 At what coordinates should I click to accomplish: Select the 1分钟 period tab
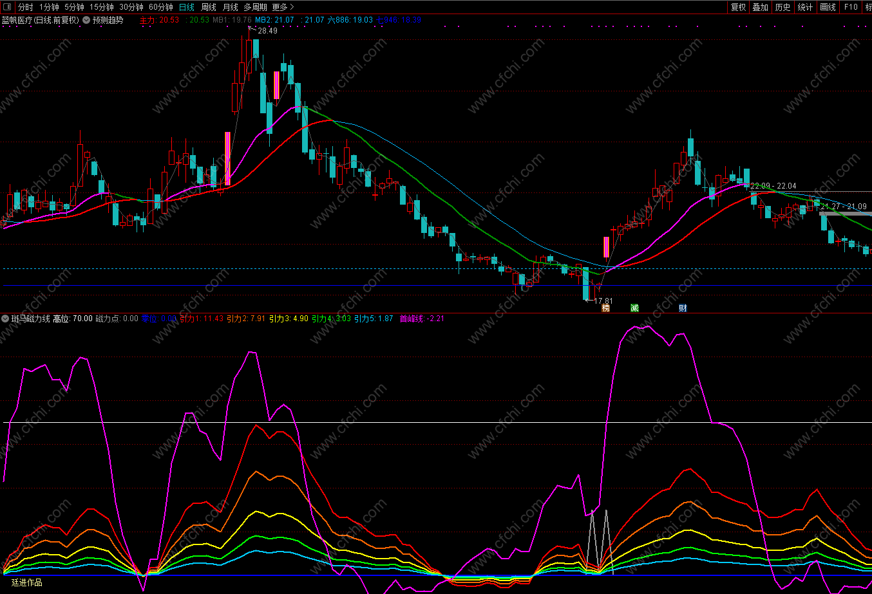tap(49, 7)
